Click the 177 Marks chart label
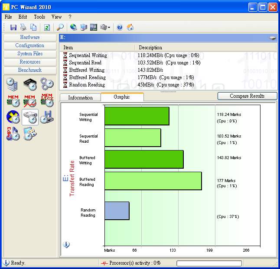This screenshot has height=269, width=280. pos(226,181)
